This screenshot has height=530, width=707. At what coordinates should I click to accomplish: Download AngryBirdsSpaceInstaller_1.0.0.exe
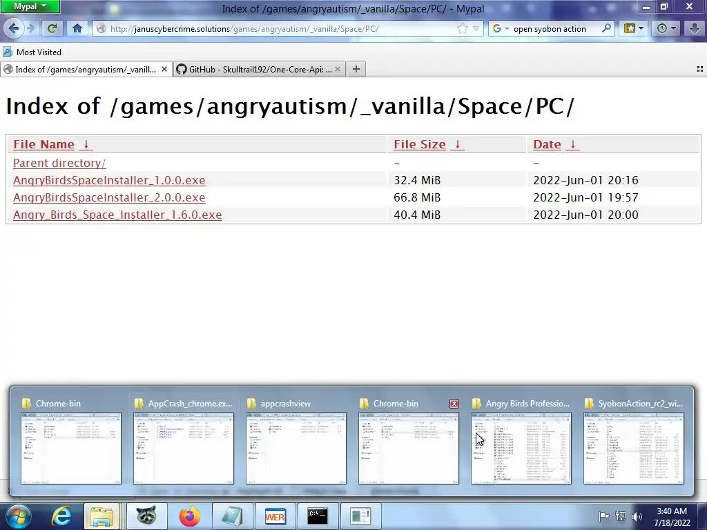109,180
